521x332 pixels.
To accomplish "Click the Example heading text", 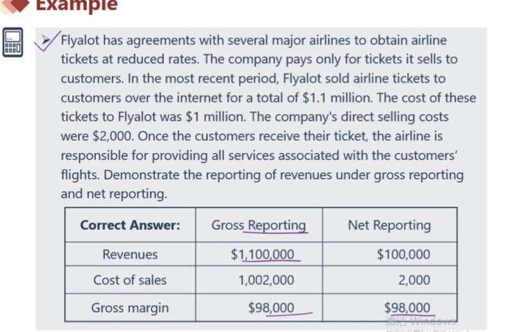I will [x=76, y=5].
